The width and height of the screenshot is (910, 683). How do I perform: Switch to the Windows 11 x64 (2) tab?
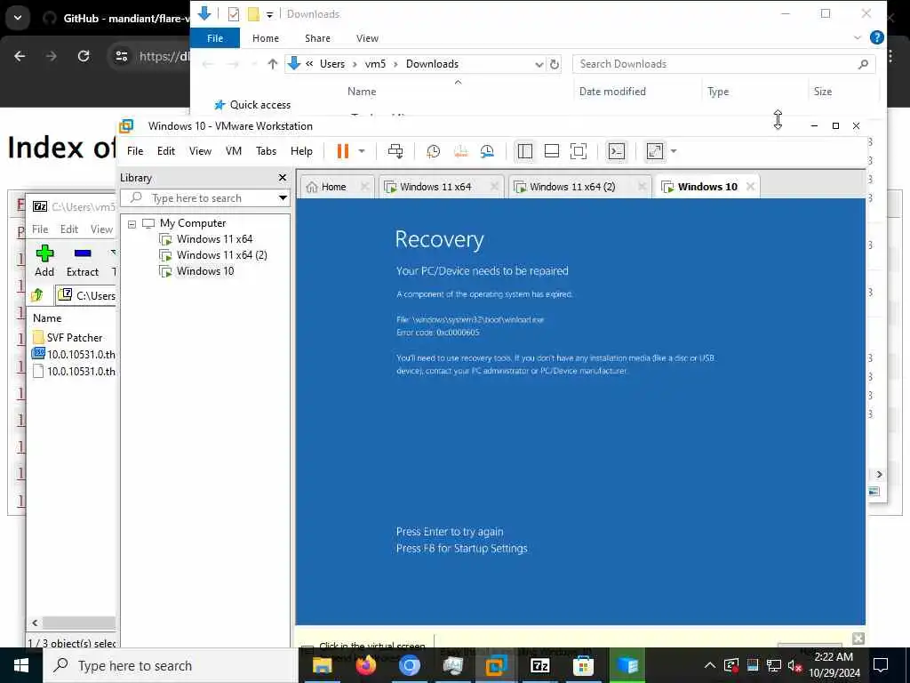[572, 187]
